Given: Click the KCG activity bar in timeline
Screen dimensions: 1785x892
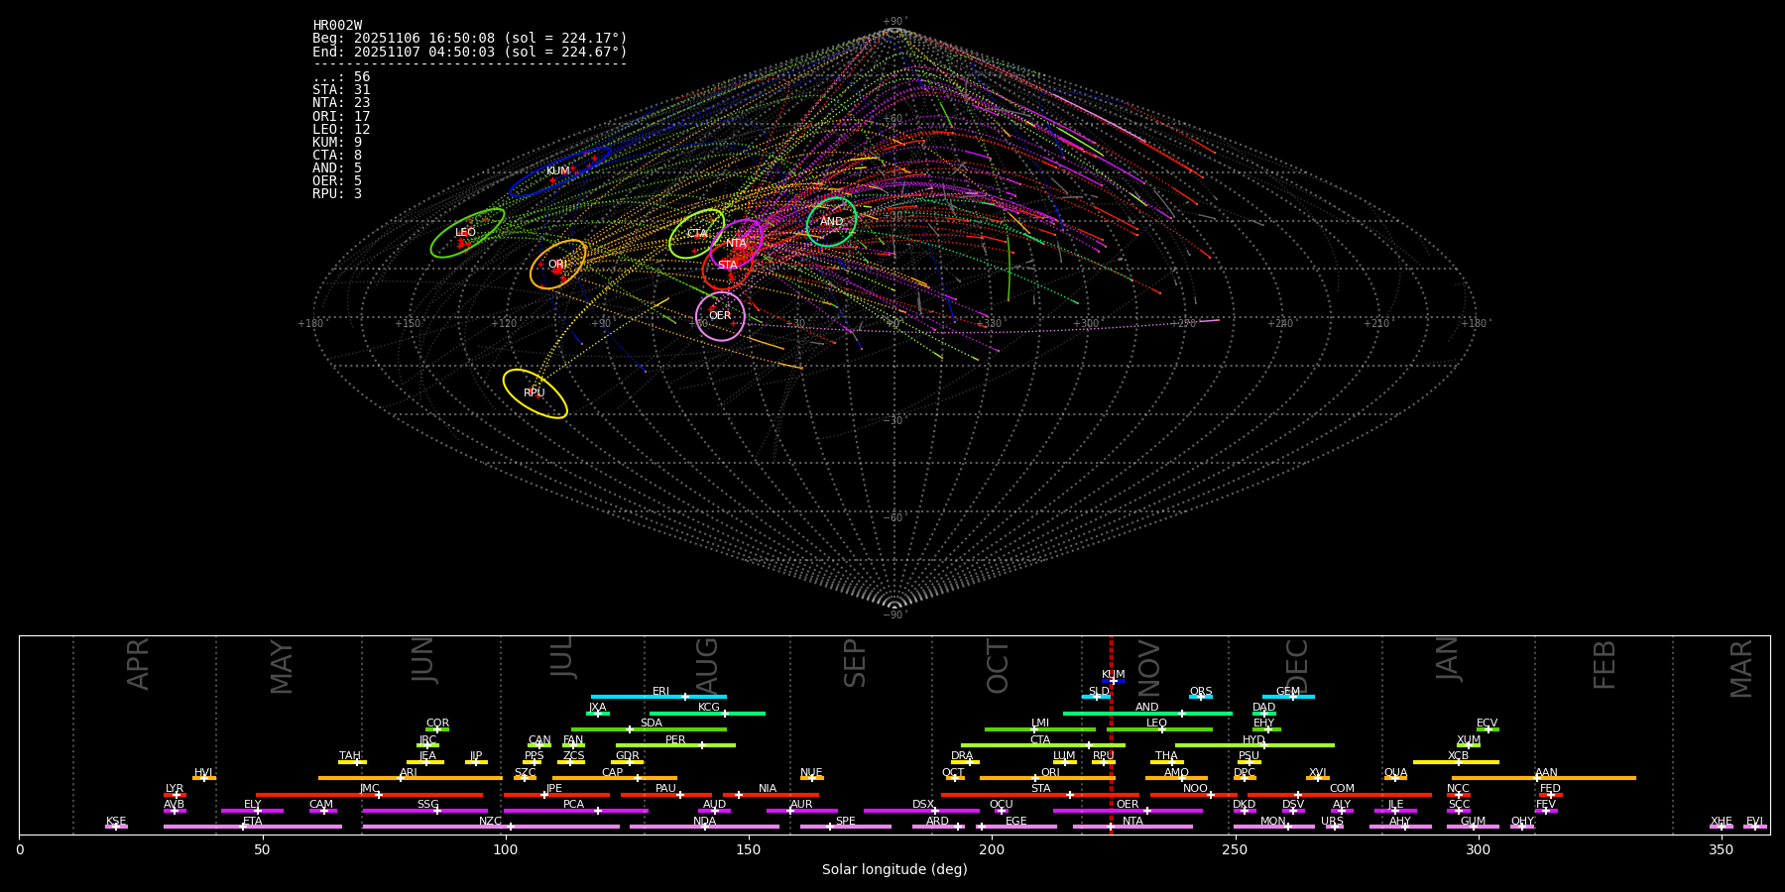Looking at the screenshot, I should [707, 713].
